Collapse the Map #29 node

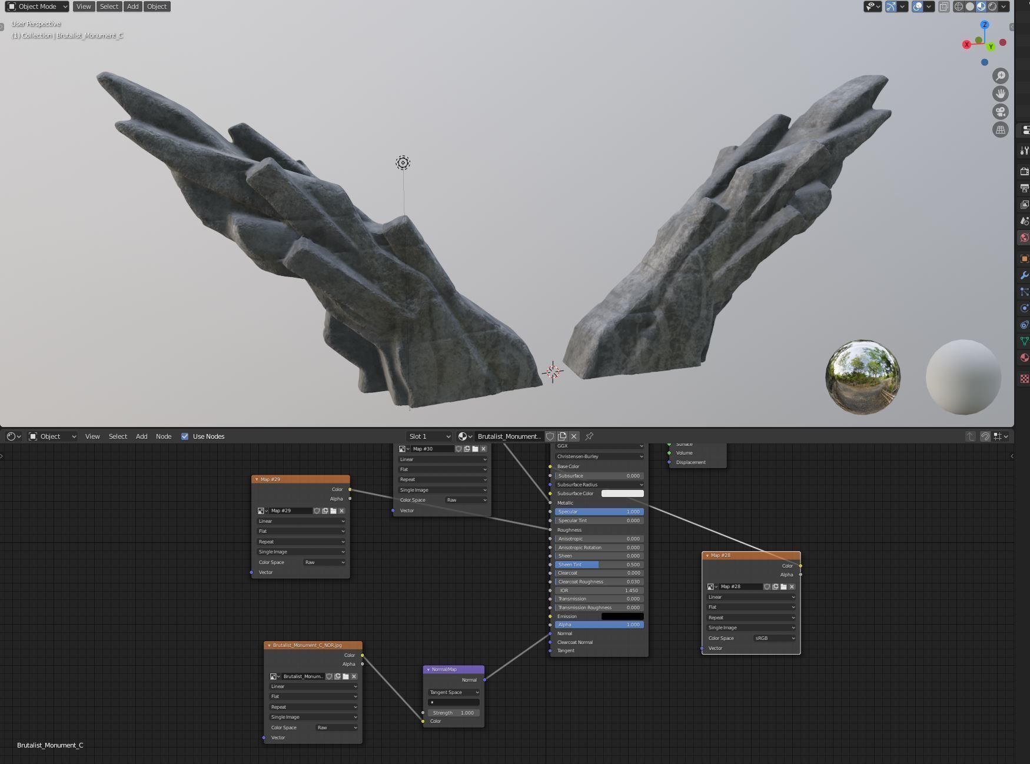click(257, 479)
